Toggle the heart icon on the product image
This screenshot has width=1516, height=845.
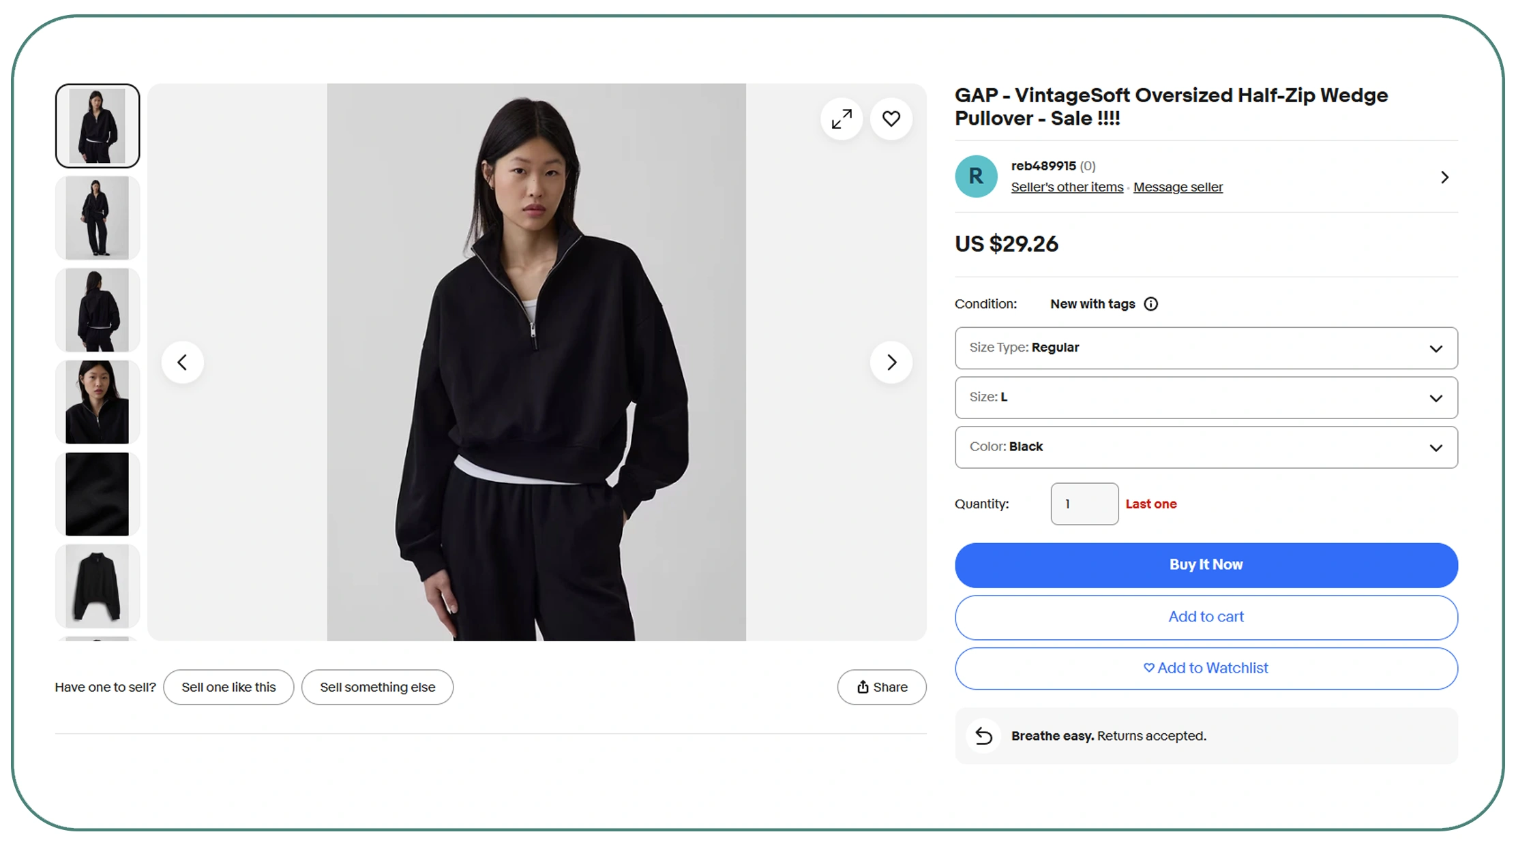[891, 119]
